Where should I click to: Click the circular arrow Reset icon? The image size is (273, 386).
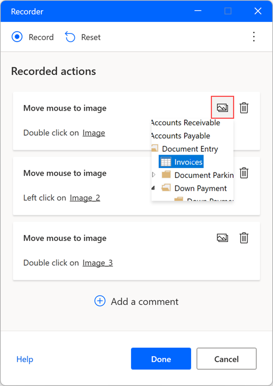pos(70,37)
